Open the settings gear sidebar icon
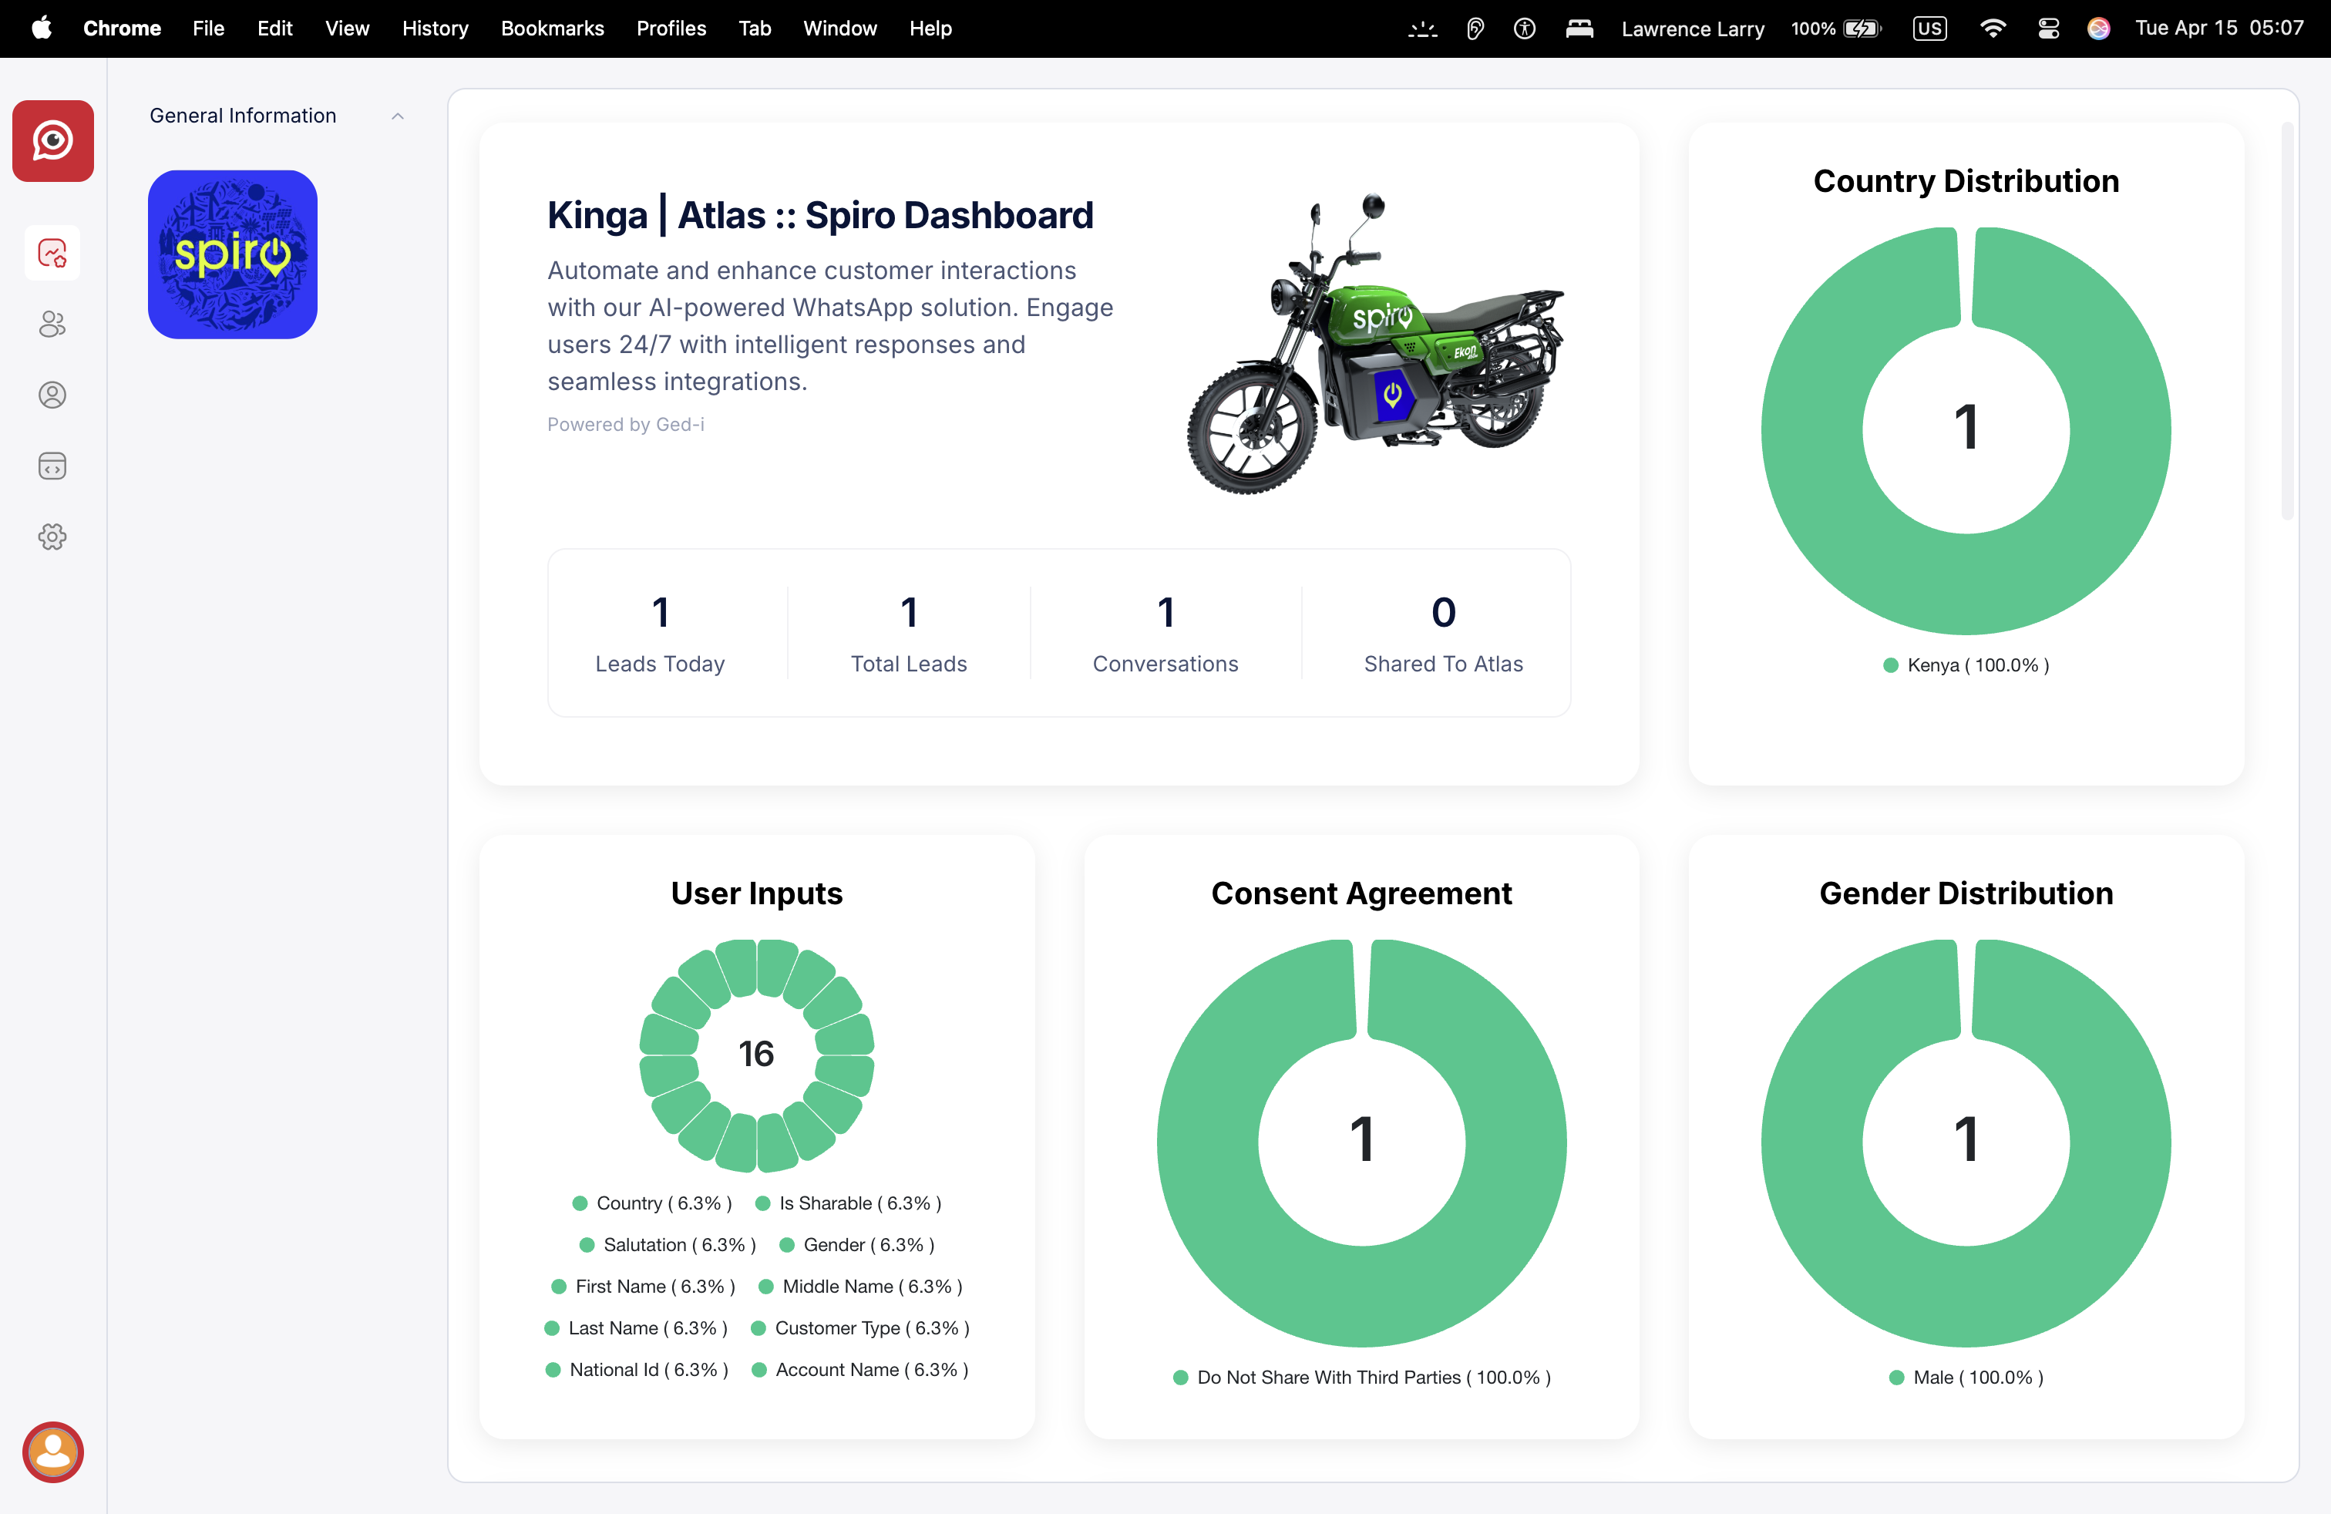Screen dimensions: 2331x1514 pos(53,537)
